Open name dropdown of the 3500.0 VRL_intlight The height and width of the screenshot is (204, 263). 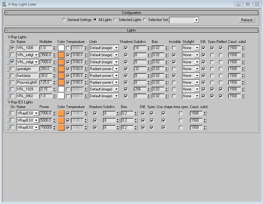pyautogui.click(x=36, y=55)
